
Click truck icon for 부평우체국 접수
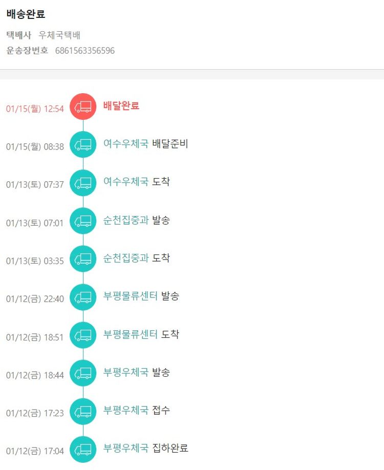83,411
